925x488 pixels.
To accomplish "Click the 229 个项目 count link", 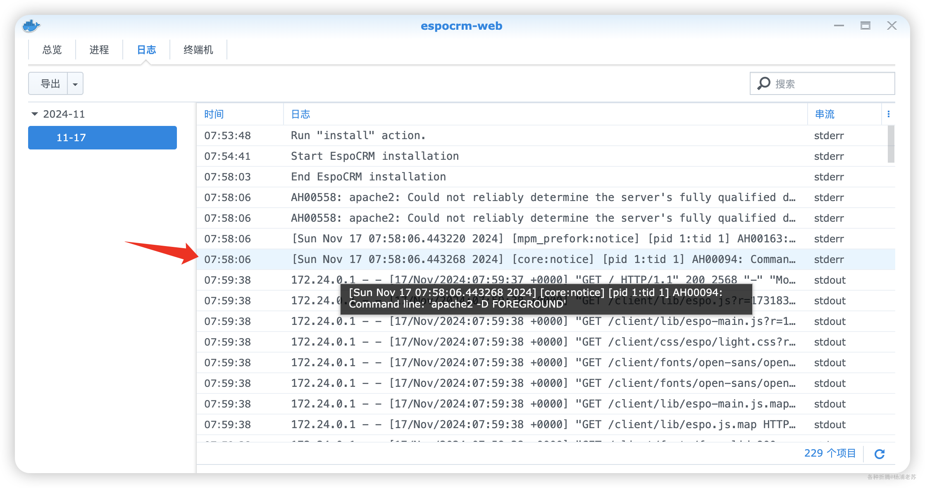I will (830, 453).
